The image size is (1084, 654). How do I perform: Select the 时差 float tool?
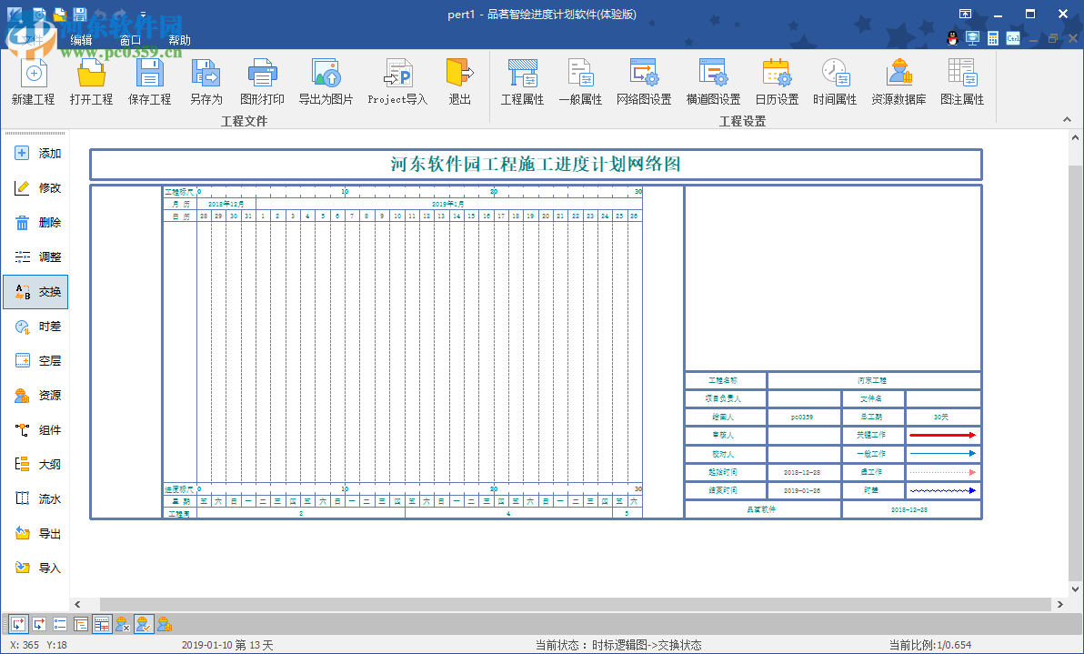point(36,327)
